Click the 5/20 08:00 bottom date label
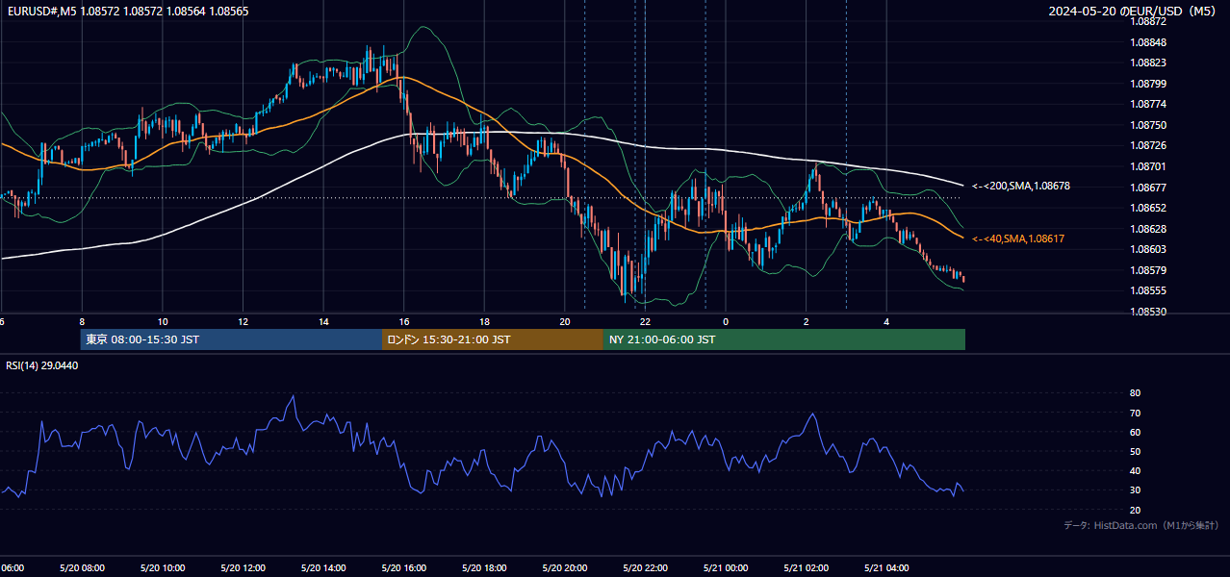Screen dimensions: 1230x577 [82, 568]
